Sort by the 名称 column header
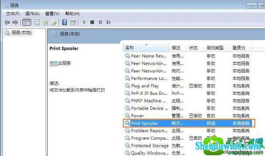This screenshot has height=156, width=265. click(x=146, y=48)
